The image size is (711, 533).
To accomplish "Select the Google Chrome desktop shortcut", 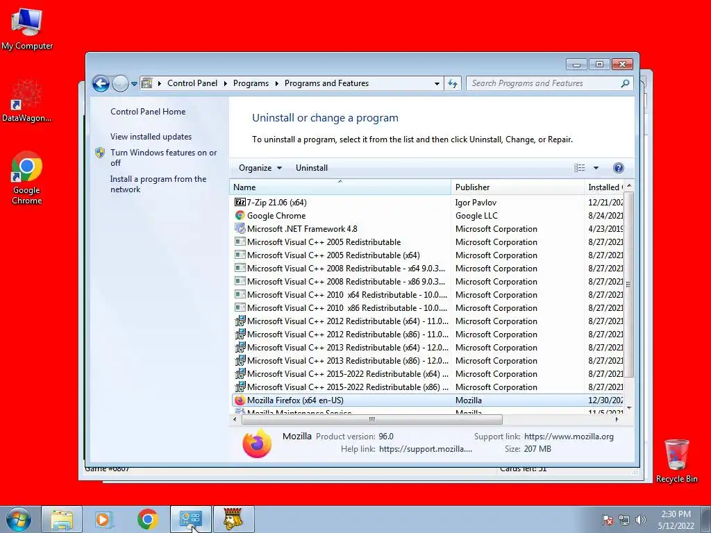I will (x=26, y=178).
